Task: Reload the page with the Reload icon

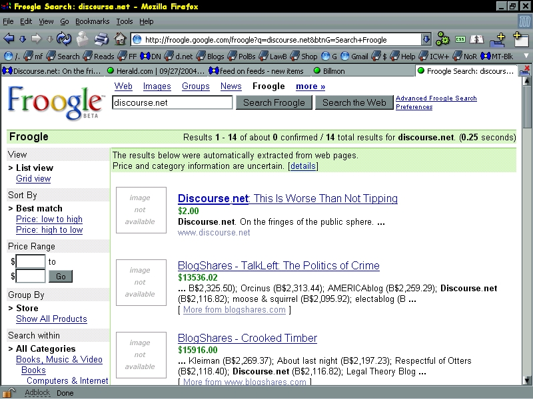Action: pyautogui.click(x=64, y=39)
